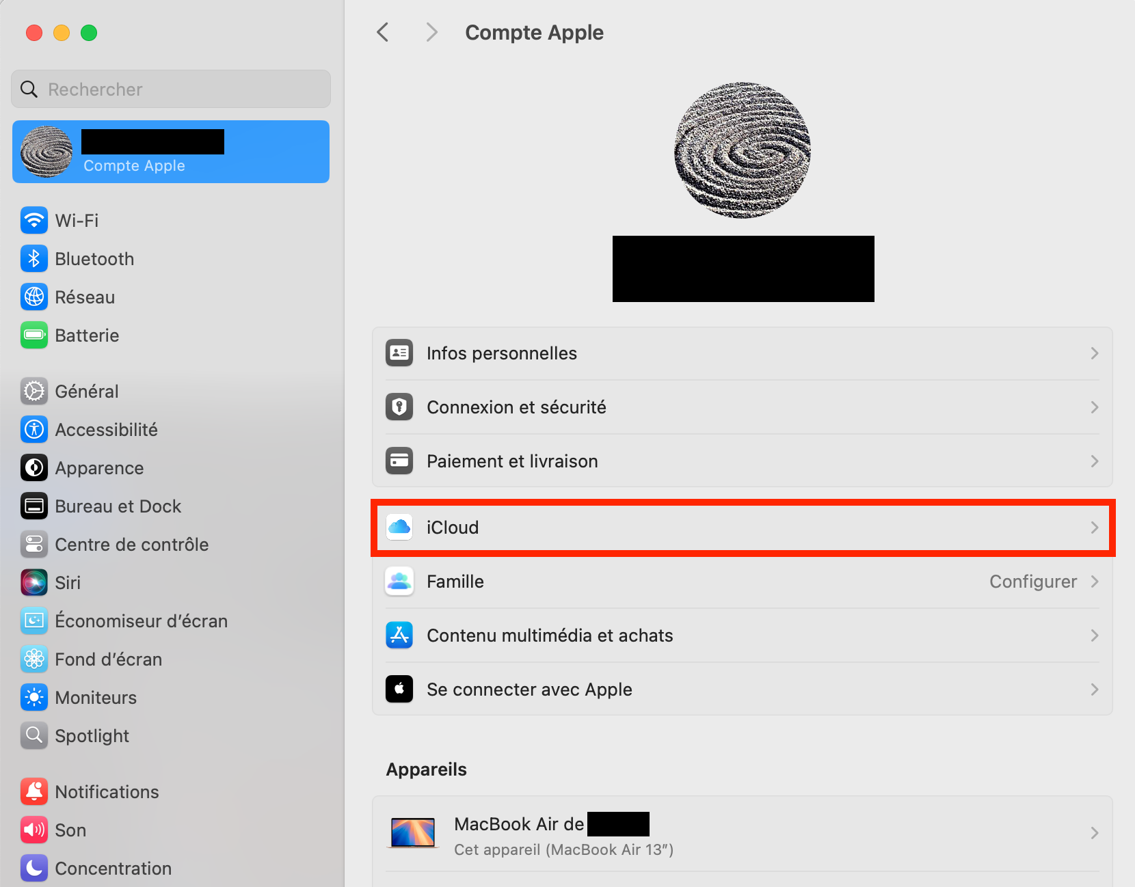Click the 'Connexion et sécurité' text
Viewport: 1135px width, 887px height.
point(516,407)
